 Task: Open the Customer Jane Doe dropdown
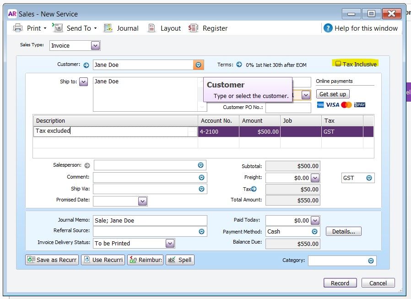pyautogui.click(x=198, y=65)
